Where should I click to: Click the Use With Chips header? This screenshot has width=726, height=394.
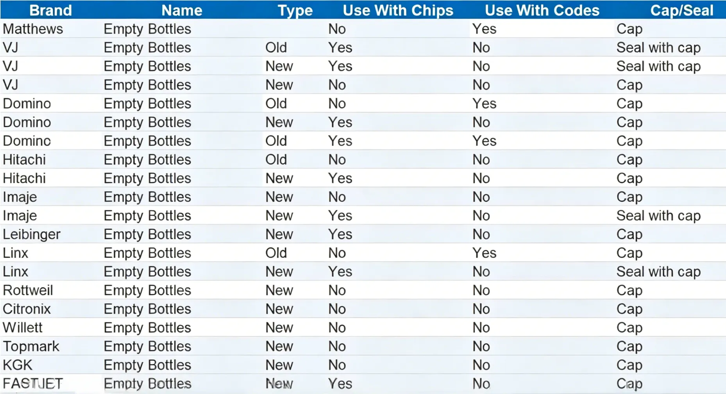[398, 10]
